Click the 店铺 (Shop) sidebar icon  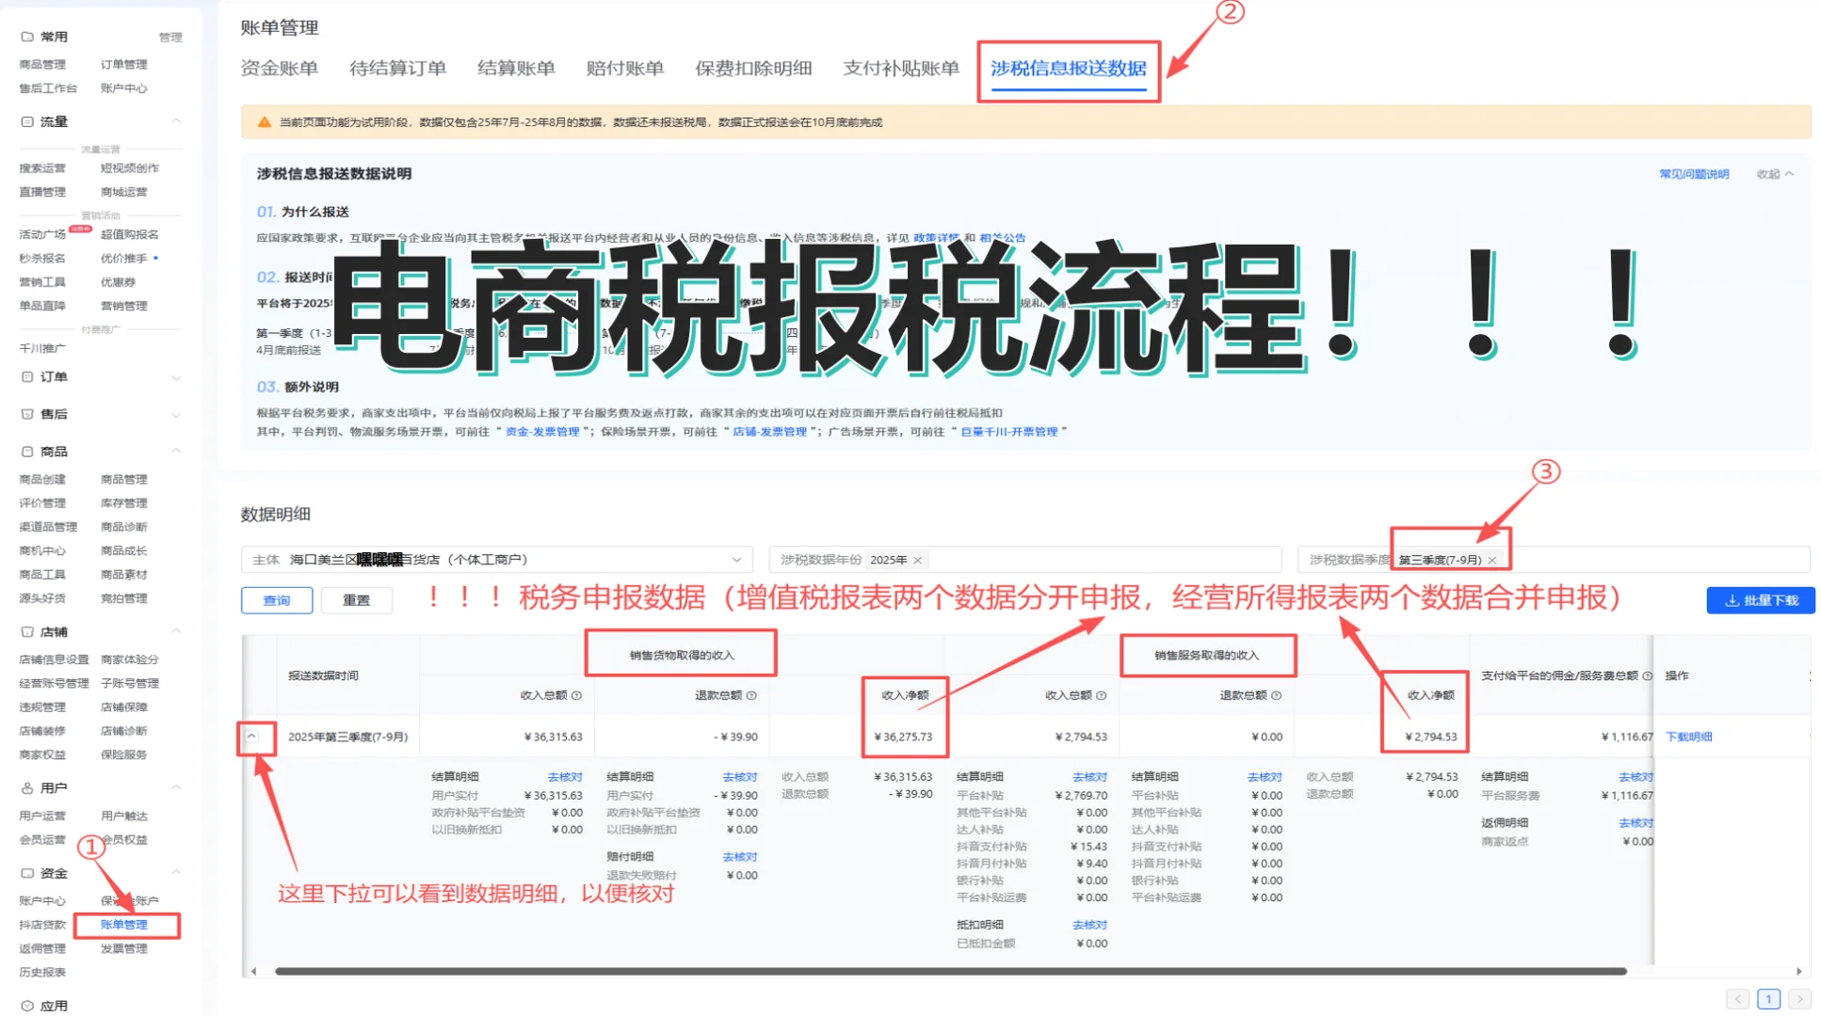(25, 631)
